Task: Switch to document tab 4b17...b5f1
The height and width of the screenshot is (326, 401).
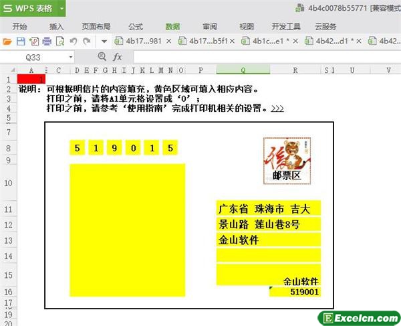Action: (x=203, y=41)
